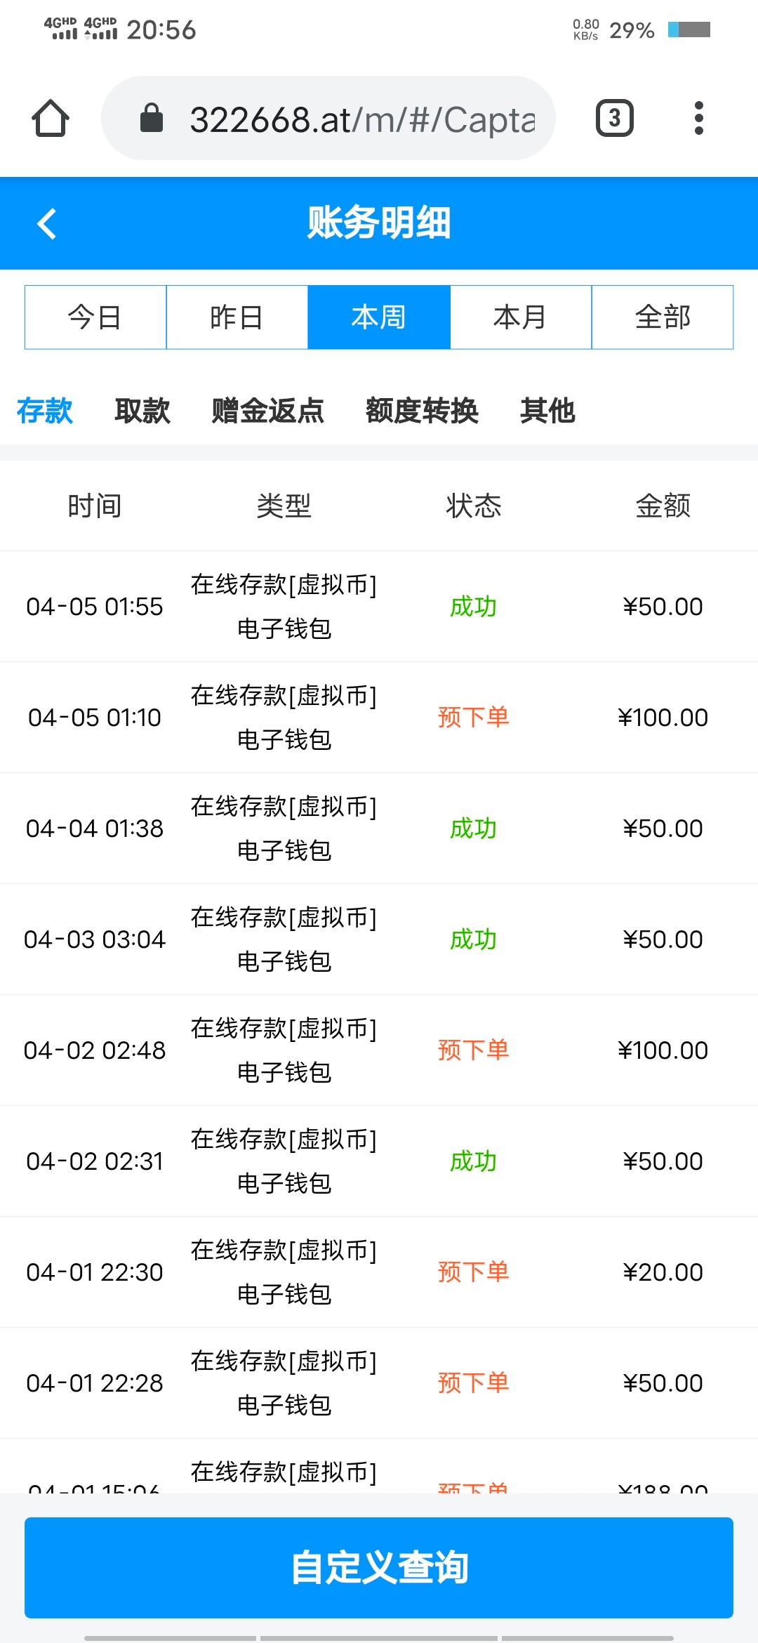Open the 04-03 03:04 deposit record
The image size is (758, 1643).
click(x=379, y=939)
